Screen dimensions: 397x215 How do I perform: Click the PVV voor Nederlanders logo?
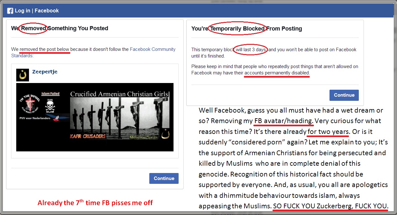click(43, 118)
